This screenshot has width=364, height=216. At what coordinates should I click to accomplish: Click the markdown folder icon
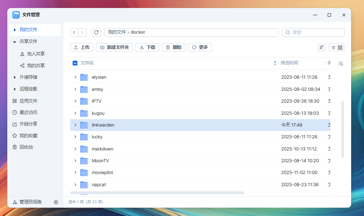click(x=84, y=149)
